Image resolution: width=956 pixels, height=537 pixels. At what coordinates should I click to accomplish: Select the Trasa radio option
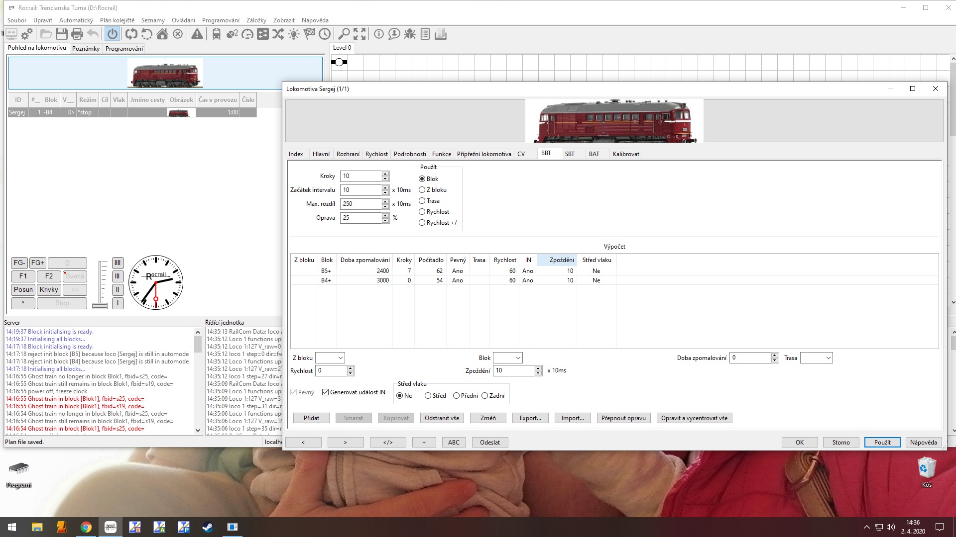tap(422, 201)
